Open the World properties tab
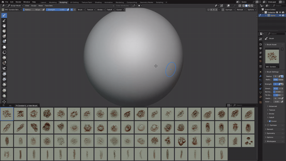 click(261, 61)
